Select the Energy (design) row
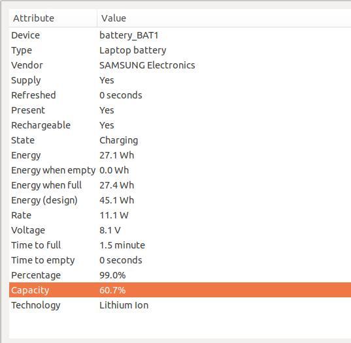Viewport: 351px width, 343px height. (180, 200)
